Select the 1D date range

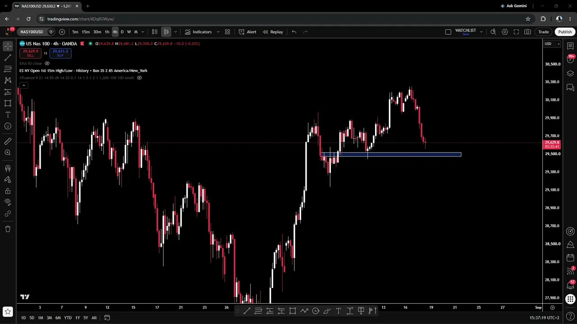pyautogui.click(x=23, y=318)
